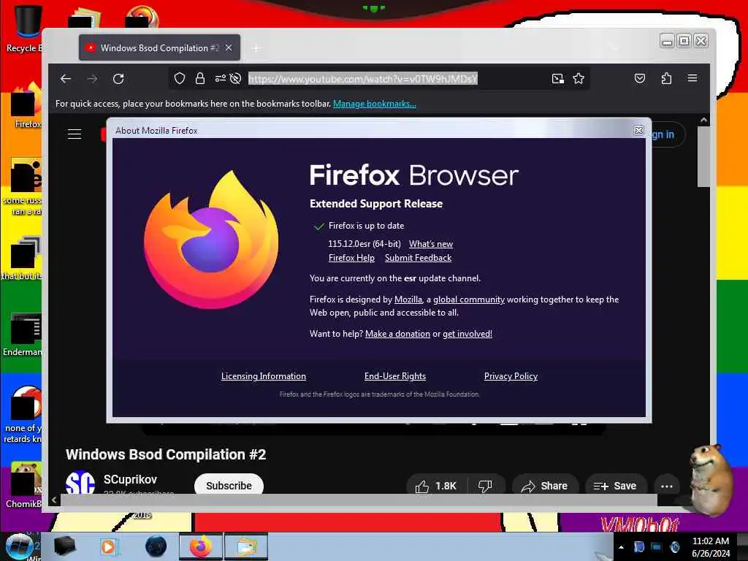
Task: Open End-User Rights link
Action: point(395,376)
